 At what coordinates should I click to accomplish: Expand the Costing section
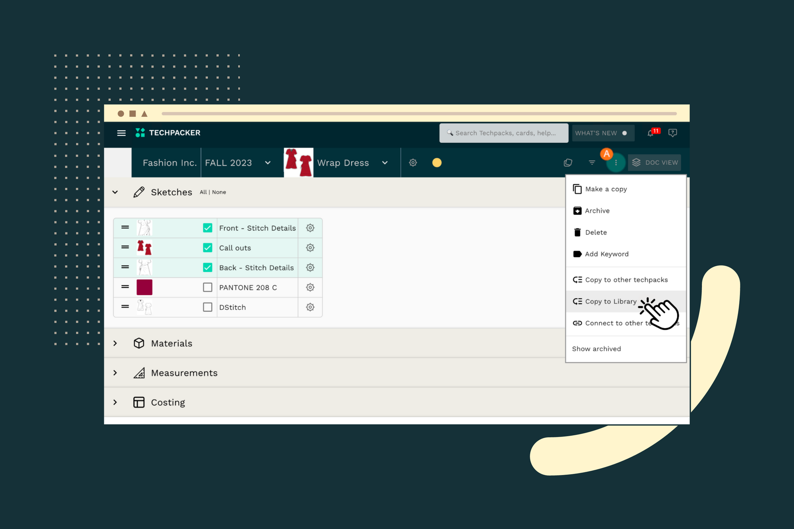tap(116, 402)
